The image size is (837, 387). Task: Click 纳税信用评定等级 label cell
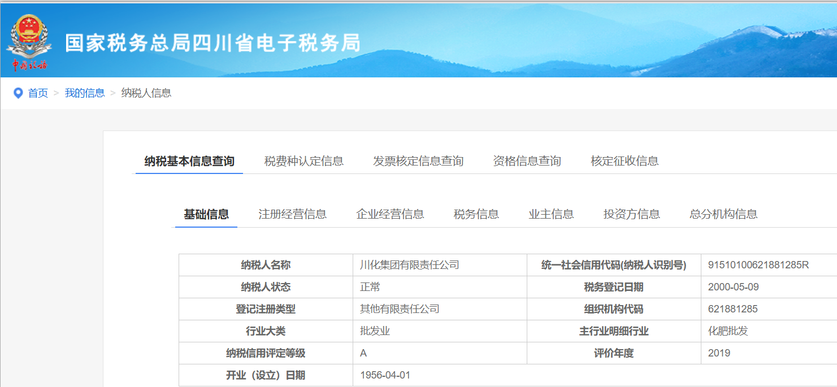point(266,353)
